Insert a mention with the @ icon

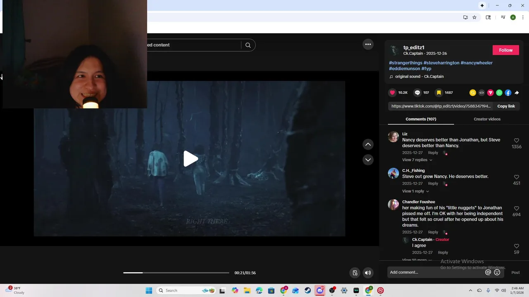488,272
